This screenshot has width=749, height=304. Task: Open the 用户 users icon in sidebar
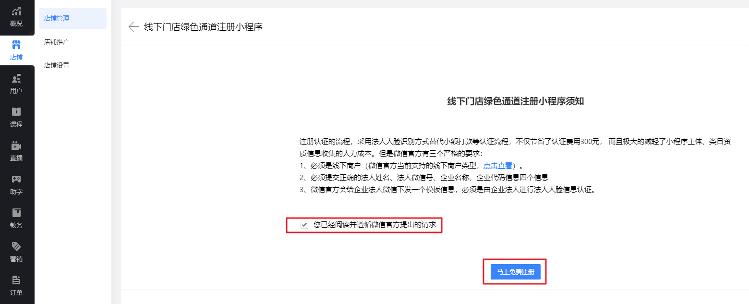click(x=16, y=78)
